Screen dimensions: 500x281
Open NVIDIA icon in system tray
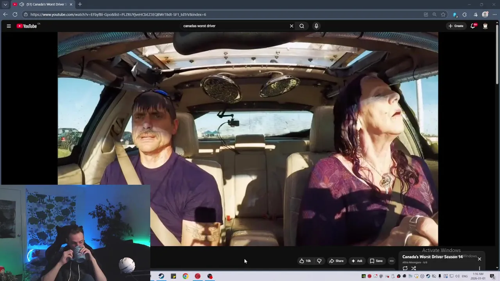coord(364,276)
